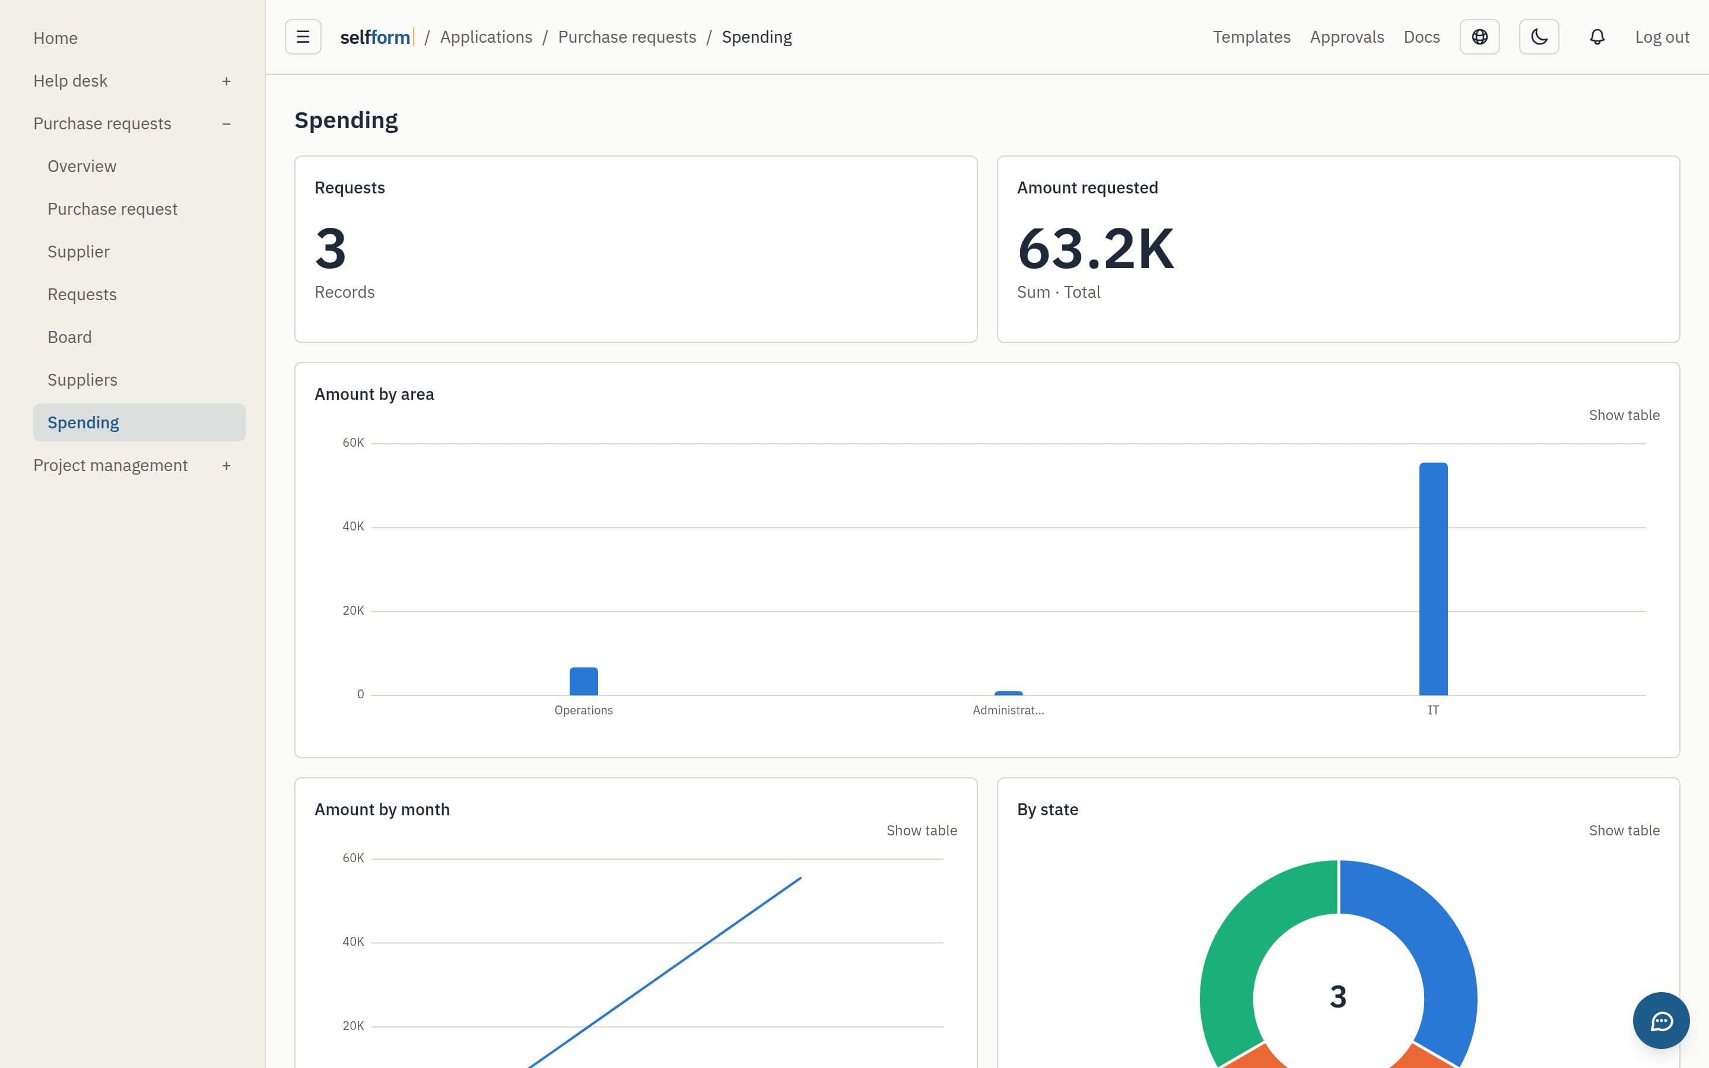
Task: Open Approvals in top navigation
Action: pos(1346,37)
